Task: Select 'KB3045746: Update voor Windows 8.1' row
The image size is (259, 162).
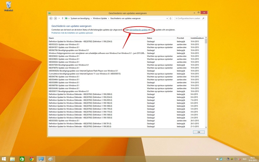Action: pyautogui.click(x=126, y=77)
